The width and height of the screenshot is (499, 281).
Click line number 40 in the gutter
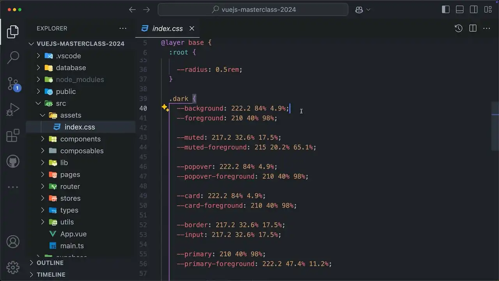pos(143,108)
